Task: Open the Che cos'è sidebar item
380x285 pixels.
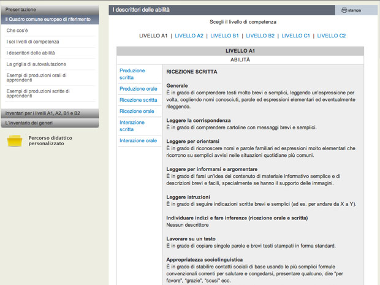Action: tap(17, 31)
